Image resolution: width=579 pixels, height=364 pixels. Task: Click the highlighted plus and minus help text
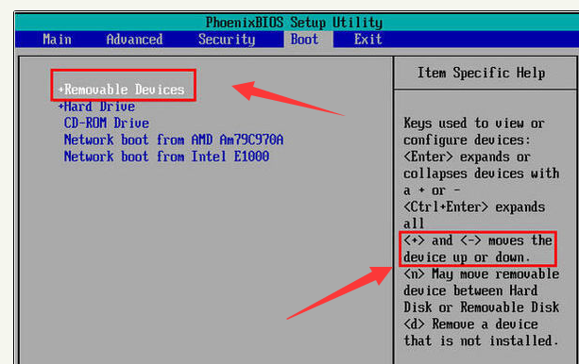coord(477,249)
